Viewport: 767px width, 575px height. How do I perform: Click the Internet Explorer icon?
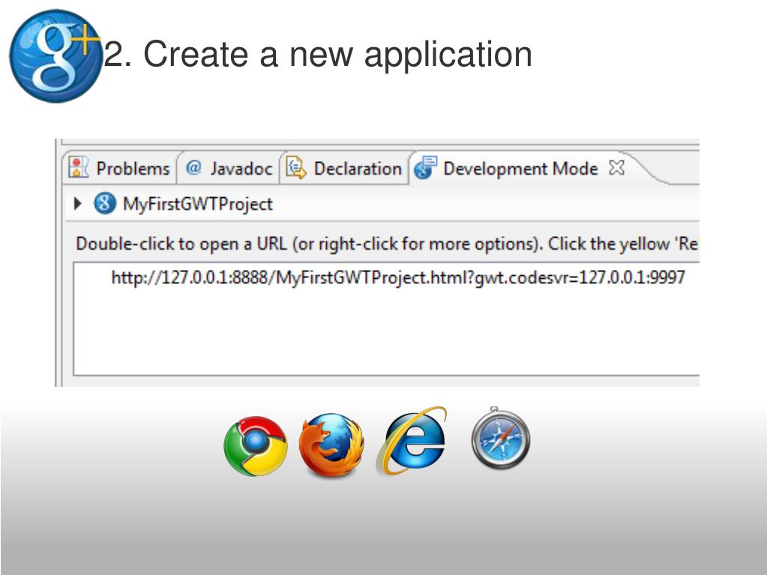[412, 441]
